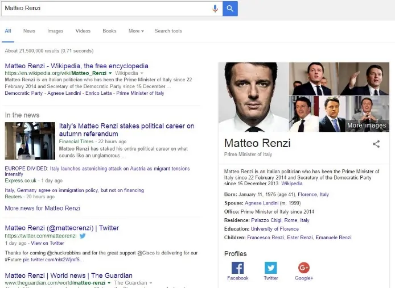Open the Matteo Renzi World news Guardian result
Image resolution: width=395 pixels, height=288 pixels.
coord(68,276)
